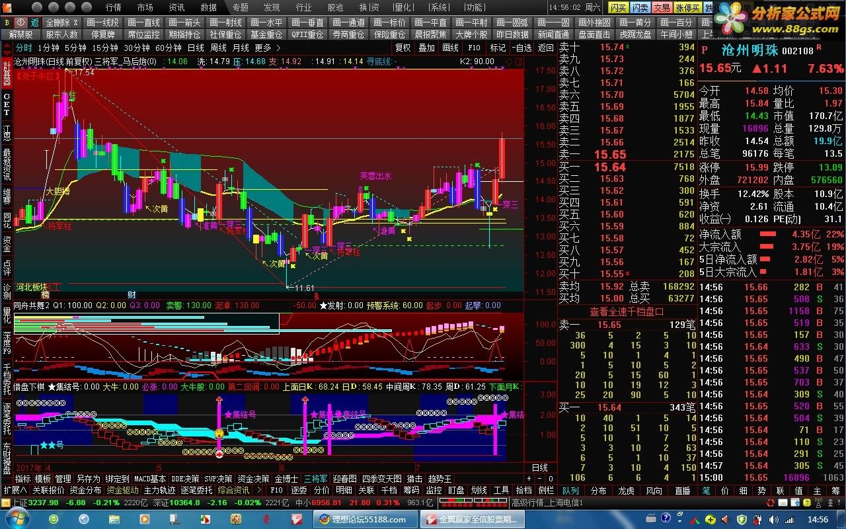This screenshot has width=846, height=529.
Task: Click the -自选 remove from watchlist button
Action: tap(521, 48)
